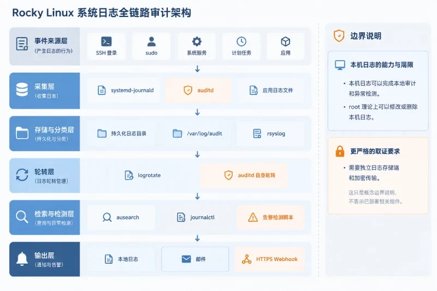Click the /var/log/audit folder icon
Image resolution: width=437 pixels, height=291 pixels.
click(177, 133)
